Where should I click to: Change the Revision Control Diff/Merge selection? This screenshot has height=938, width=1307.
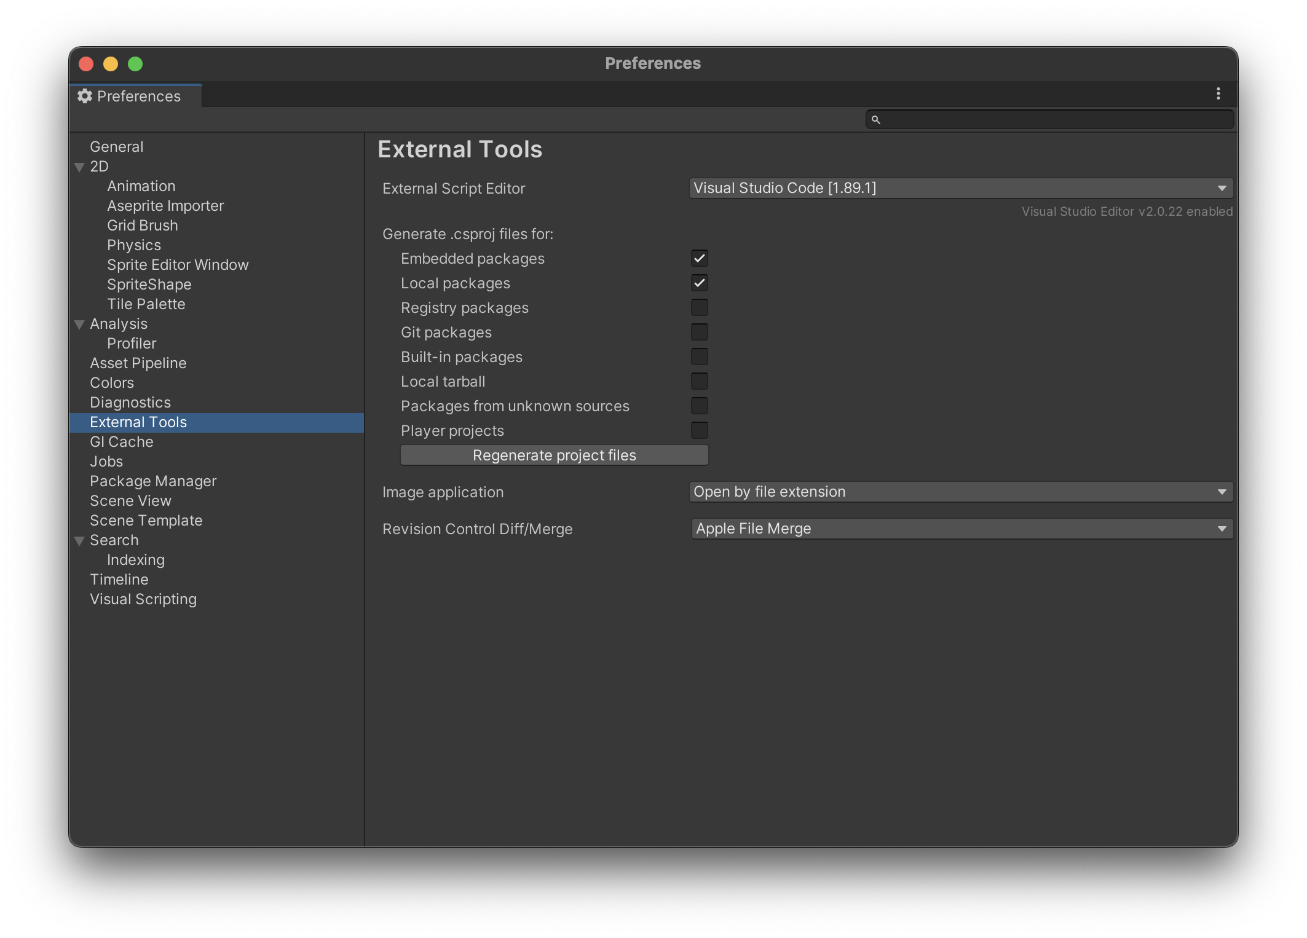pos(961,528)
